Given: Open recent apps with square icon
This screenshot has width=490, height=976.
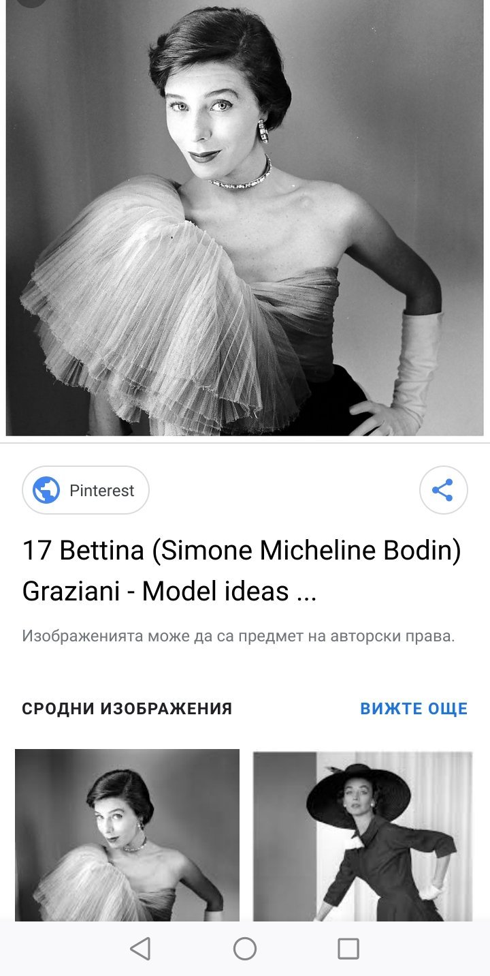Looking at the screenshot, I should click(348, 948).
